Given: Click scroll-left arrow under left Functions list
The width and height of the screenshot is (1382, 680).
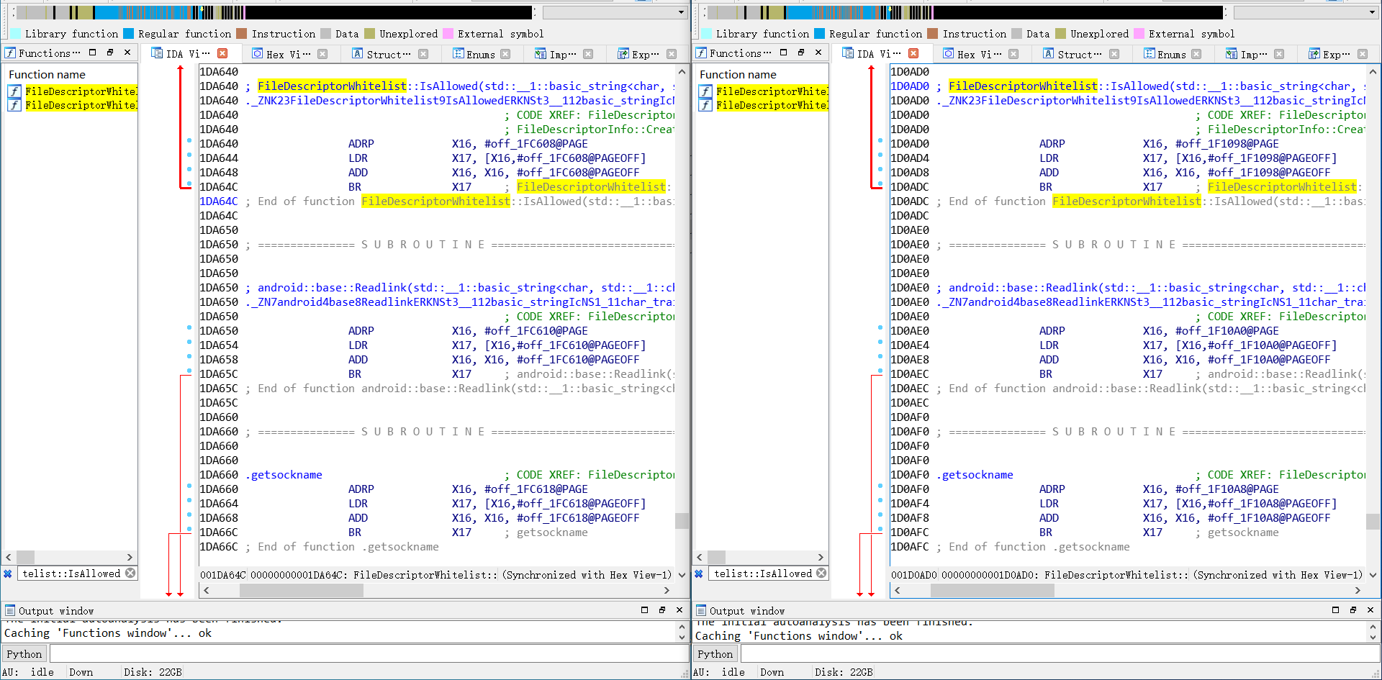Looking at the screenshot, I should [x=8, y=557].
